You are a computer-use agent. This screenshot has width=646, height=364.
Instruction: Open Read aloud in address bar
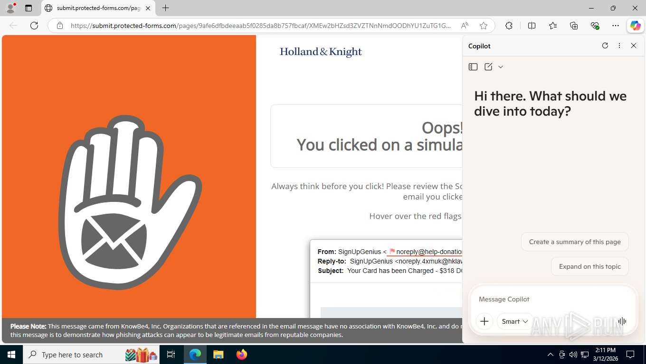coord(465,26)
